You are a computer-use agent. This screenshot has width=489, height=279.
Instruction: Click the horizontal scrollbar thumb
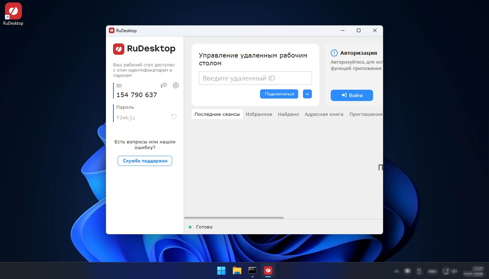point(234,218)
